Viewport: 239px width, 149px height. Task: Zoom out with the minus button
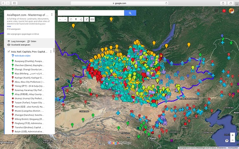pyautogui.click(x=232, y=140)
